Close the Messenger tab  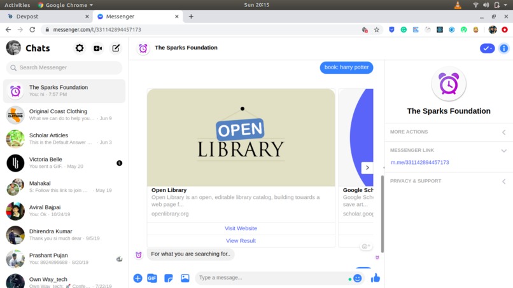[x=177, y=17]
